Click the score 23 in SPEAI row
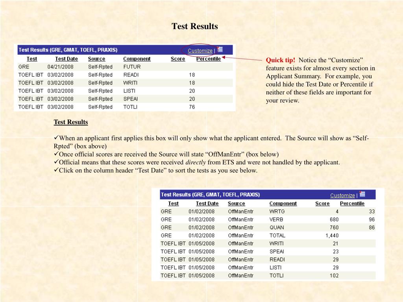403x302 pixels. (335, 251)
